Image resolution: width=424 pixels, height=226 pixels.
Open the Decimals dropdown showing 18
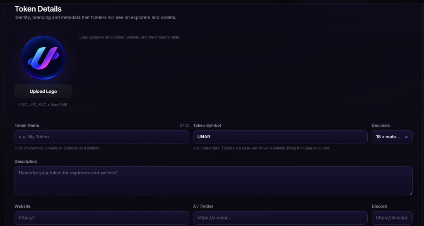(392, 137)
